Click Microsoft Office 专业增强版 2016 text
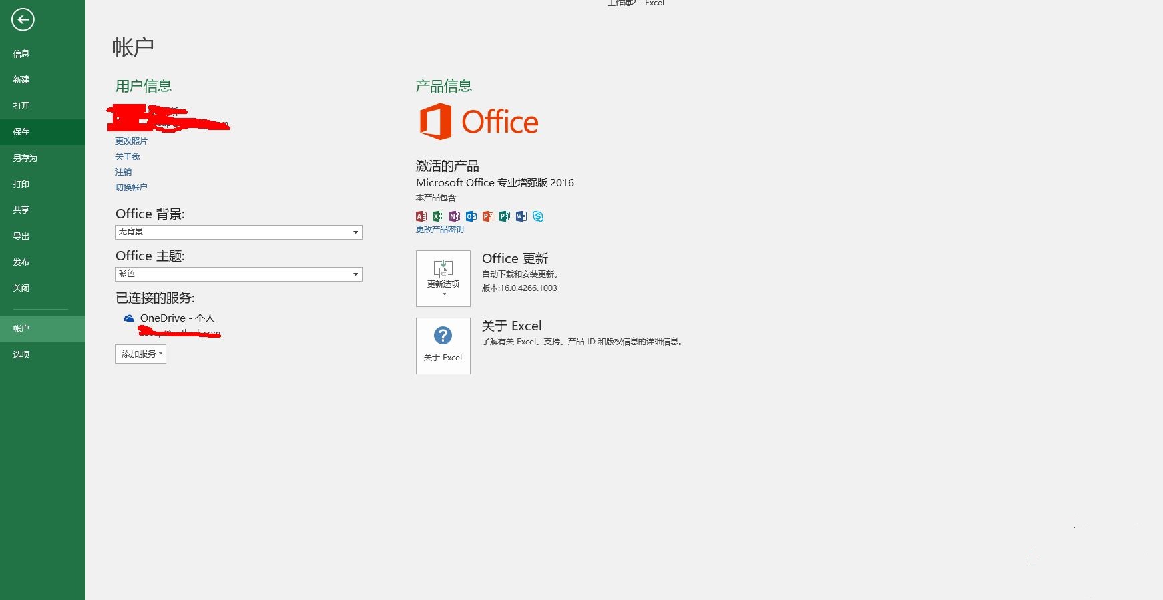This screenshot has height=600, width=1163. tap(495, 183)
